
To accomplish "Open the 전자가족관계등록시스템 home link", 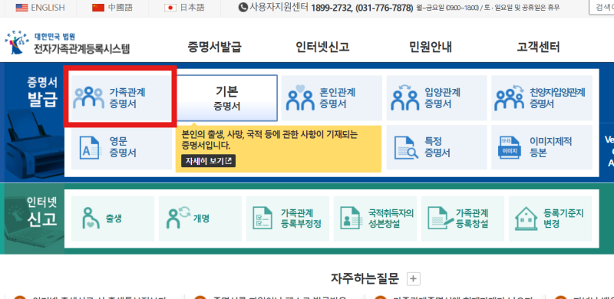I will coord(81,49).
